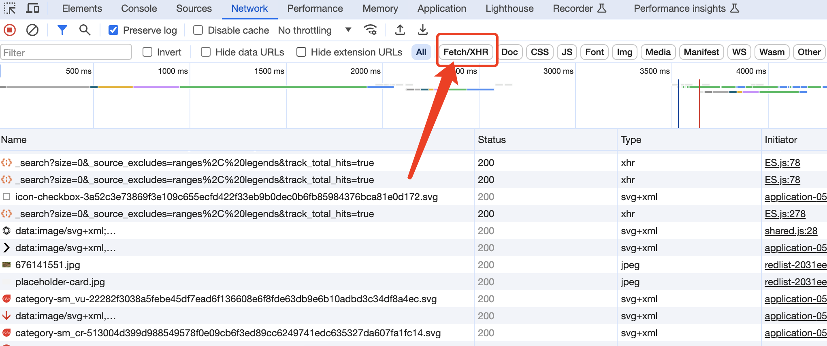The height and width of the screenshot is (346, 827).
Task: Open network conditions wifi icon
Action: [370, 30]
